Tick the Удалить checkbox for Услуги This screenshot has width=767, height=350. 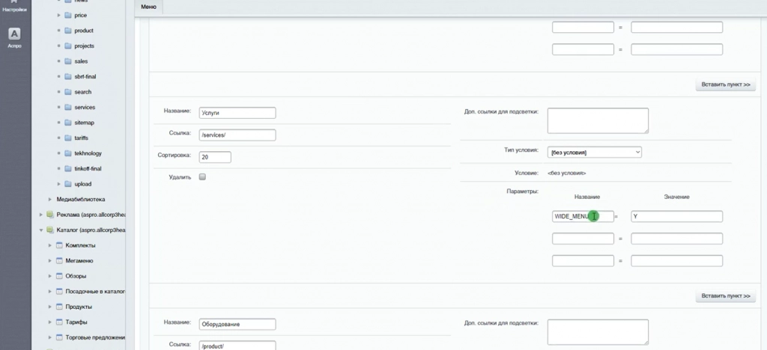(x=202, y=176)
